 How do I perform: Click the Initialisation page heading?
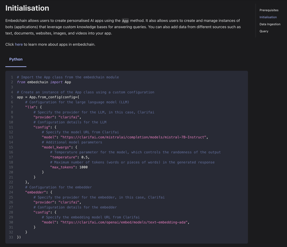(27, 8)
